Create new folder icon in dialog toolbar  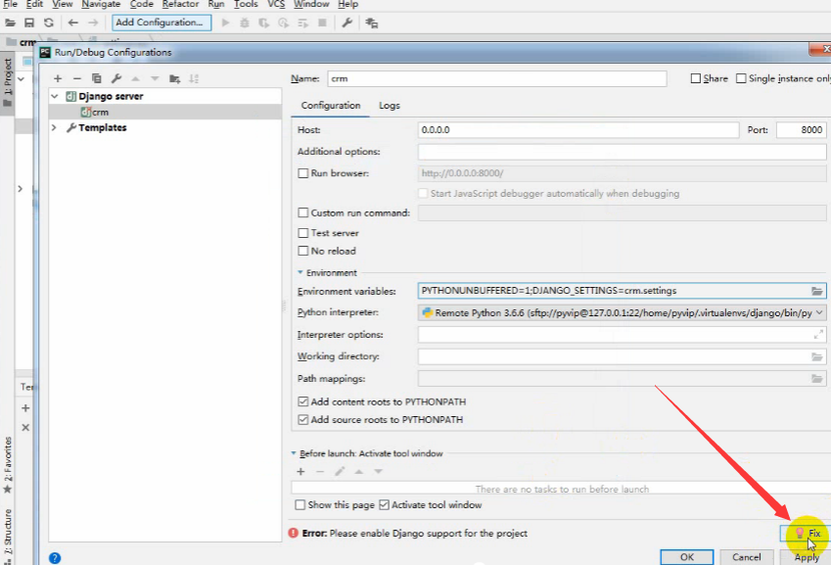click(x=174, y=79)
